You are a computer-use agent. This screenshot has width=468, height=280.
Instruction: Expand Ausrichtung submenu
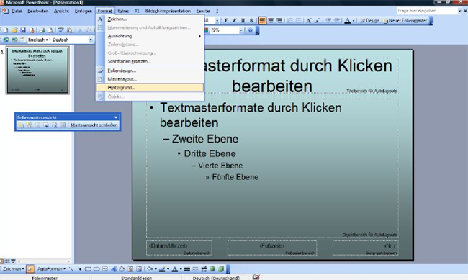click(150, 36)
